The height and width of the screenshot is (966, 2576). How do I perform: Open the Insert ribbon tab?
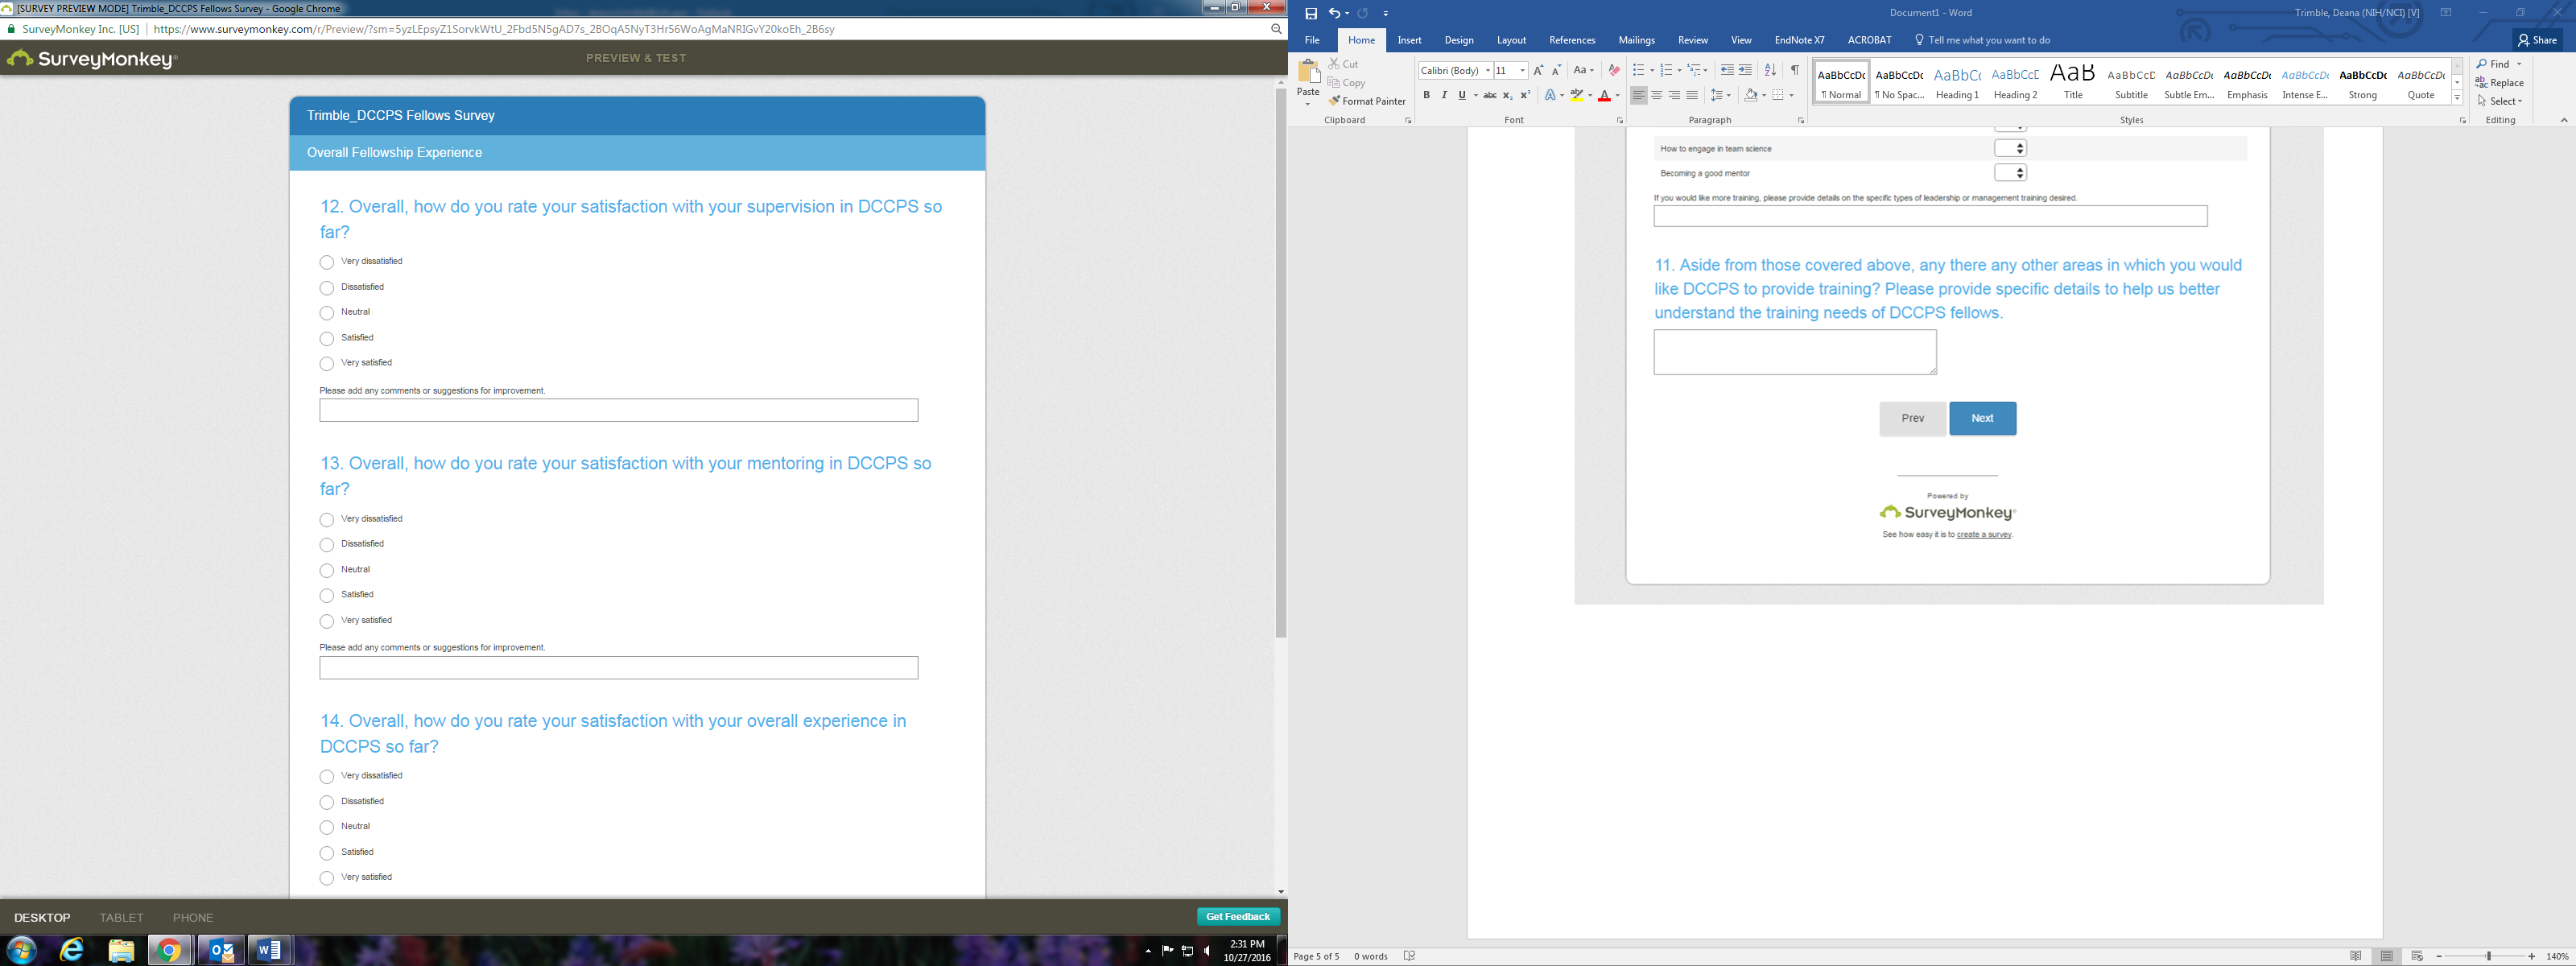tap(1409, 40)
